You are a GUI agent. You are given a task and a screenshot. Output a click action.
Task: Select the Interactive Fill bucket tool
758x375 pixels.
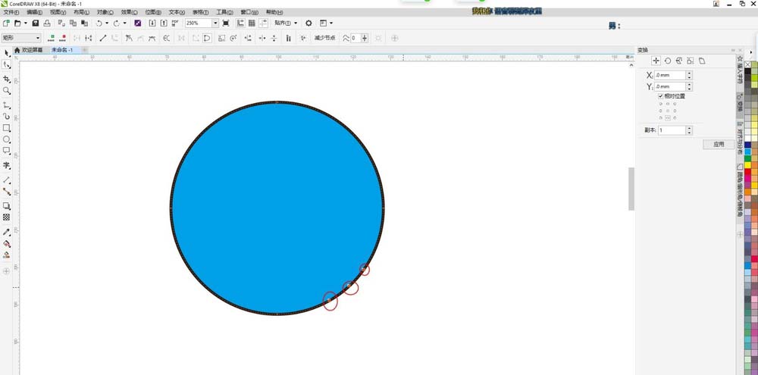click(6, 243)
